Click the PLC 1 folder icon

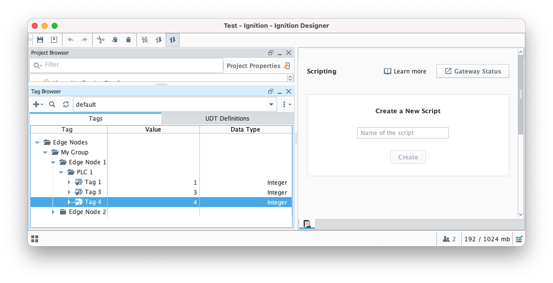coord(71,172)
